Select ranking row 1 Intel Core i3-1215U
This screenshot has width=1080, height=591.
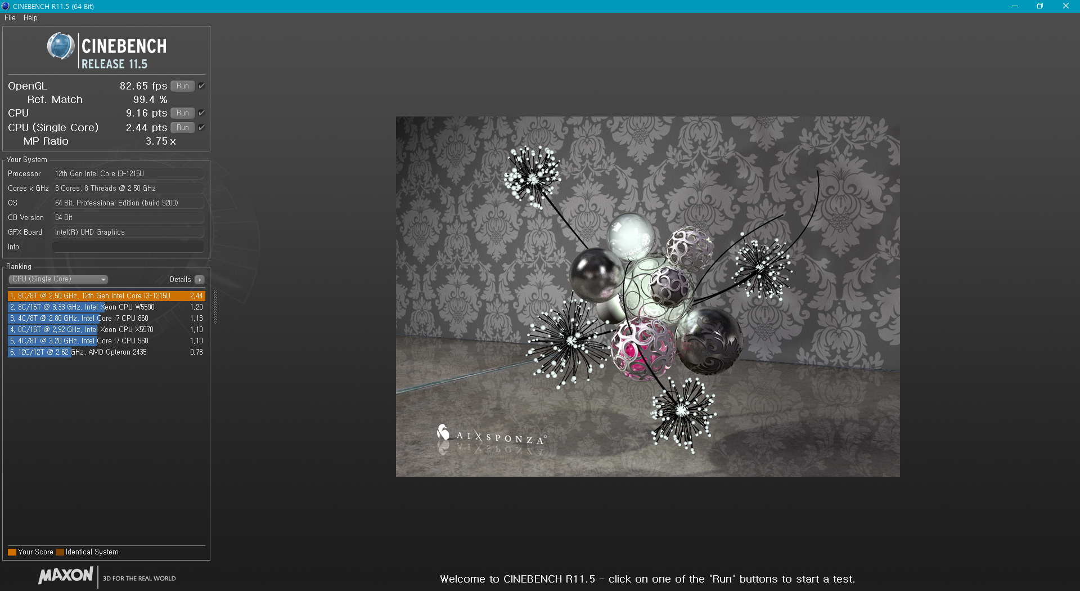click(106, 296)
